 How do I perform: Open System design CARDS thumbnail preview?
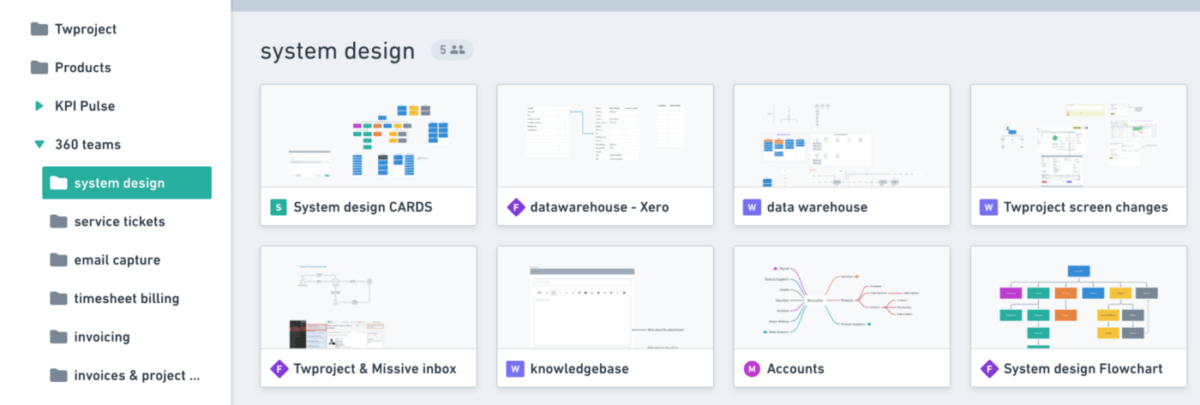pos(369,136)
